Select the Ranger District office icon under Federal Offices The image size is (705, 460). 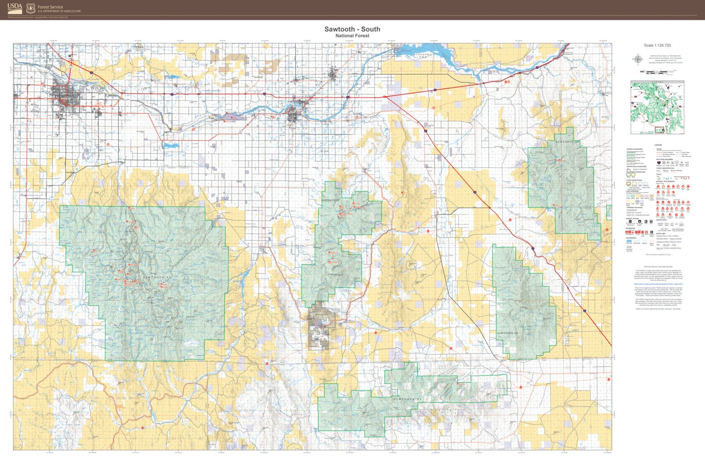pos(640,221)
